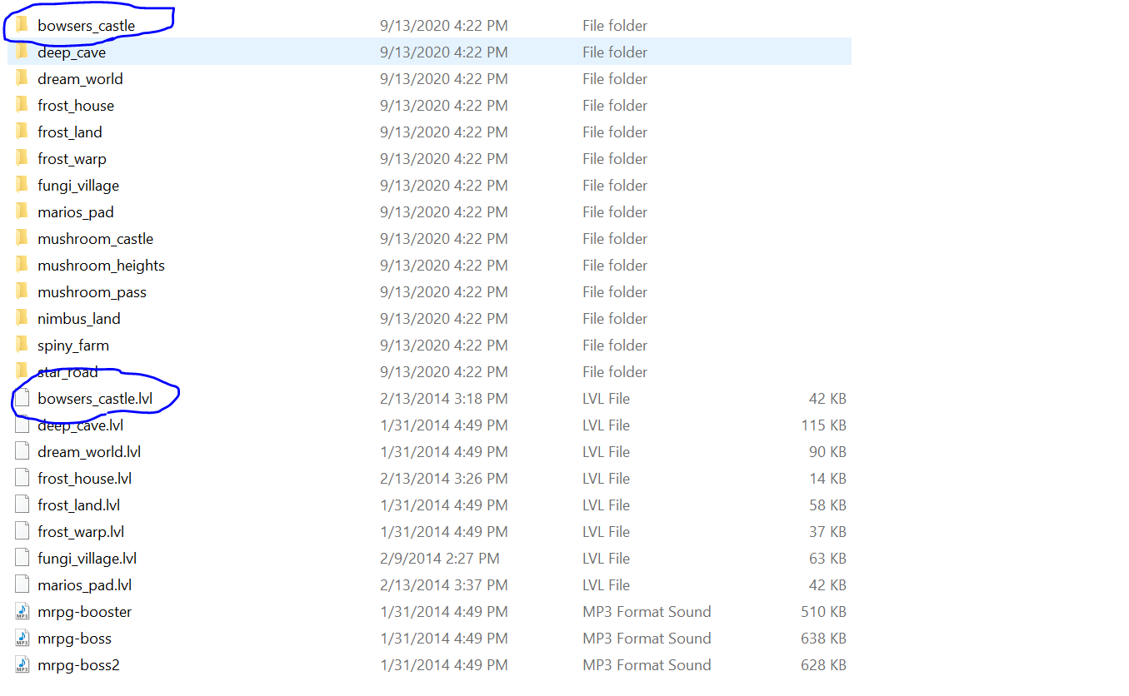Select the mrpg-boss file name
Screen dimensions: 1129x696
point(74,639)
